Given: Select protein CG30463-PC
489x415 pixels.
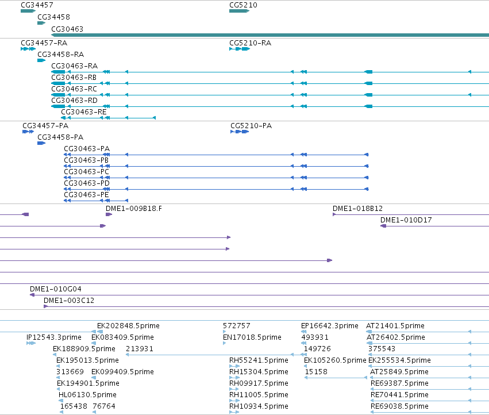Looking at the screenshot, I should click(x=216, y=178).
